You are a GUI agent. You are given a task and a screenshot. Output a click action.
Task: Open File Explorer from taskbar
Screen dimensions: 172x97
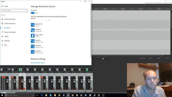(x=46, y=95)
